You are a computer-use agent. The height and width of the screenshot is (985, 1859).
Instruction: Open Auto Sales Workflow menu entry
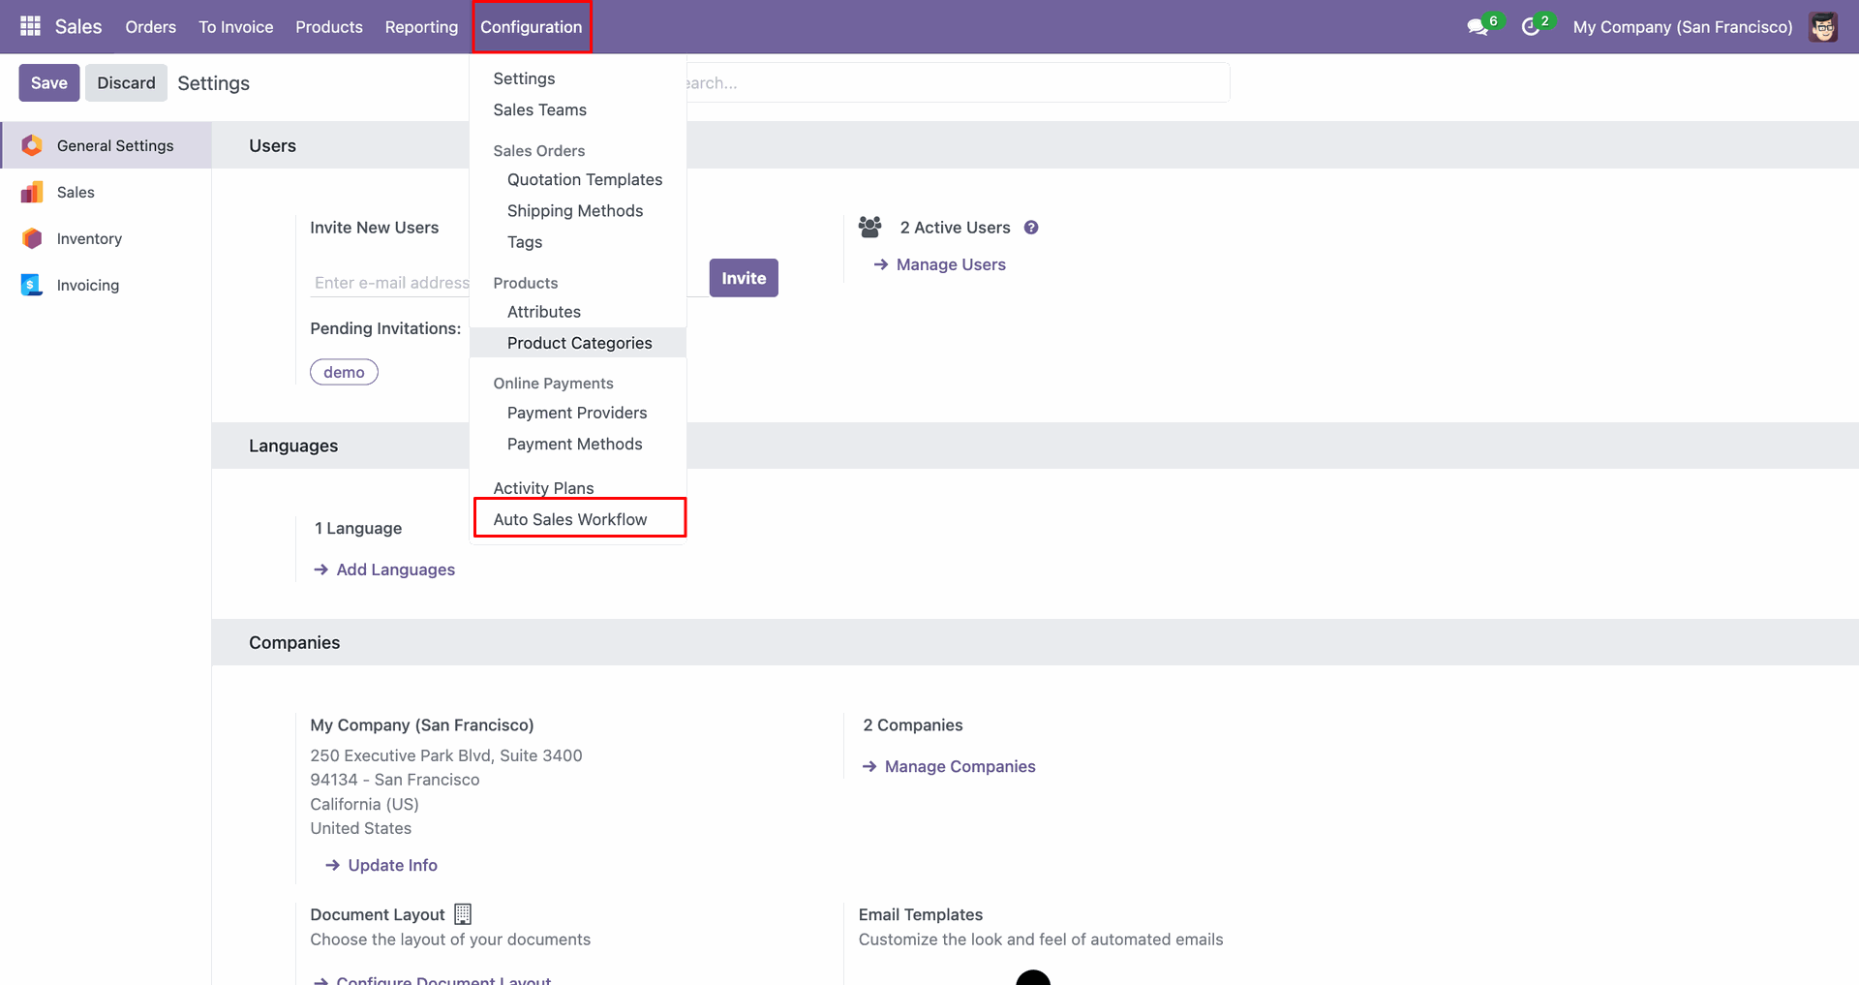tap(580, 518)
